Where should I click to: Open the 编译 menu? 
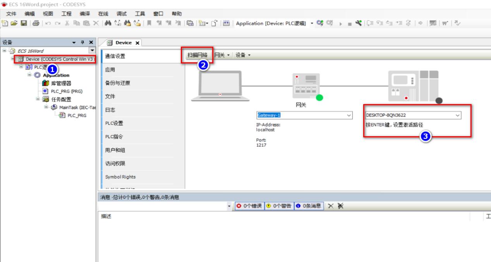tap(85, 14)
